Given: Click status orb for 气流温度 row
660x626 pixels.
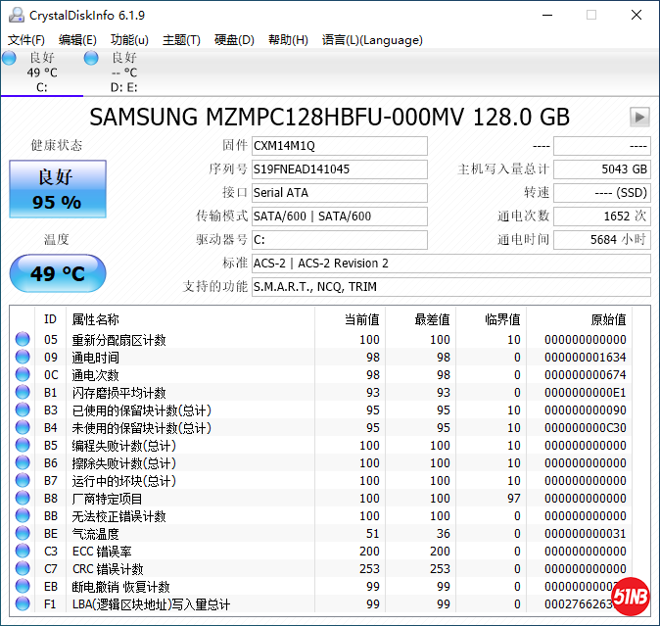Looking at the screenshot, I should (23, 534).
